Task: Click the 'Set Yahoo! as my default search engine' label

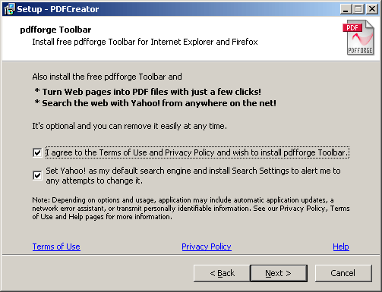Action: pyautogui.click(x=193, y=176)
